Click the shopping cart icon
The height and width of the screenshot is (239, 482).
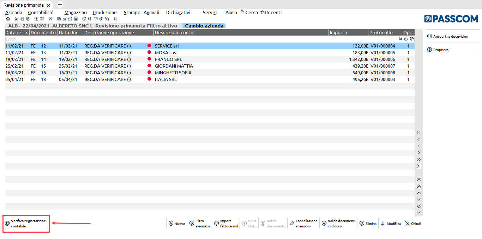click(x=115, y=19)
